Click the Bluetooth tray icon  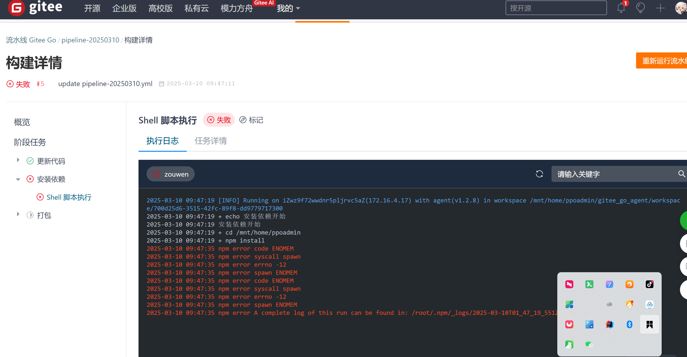[x=629, y=324]
